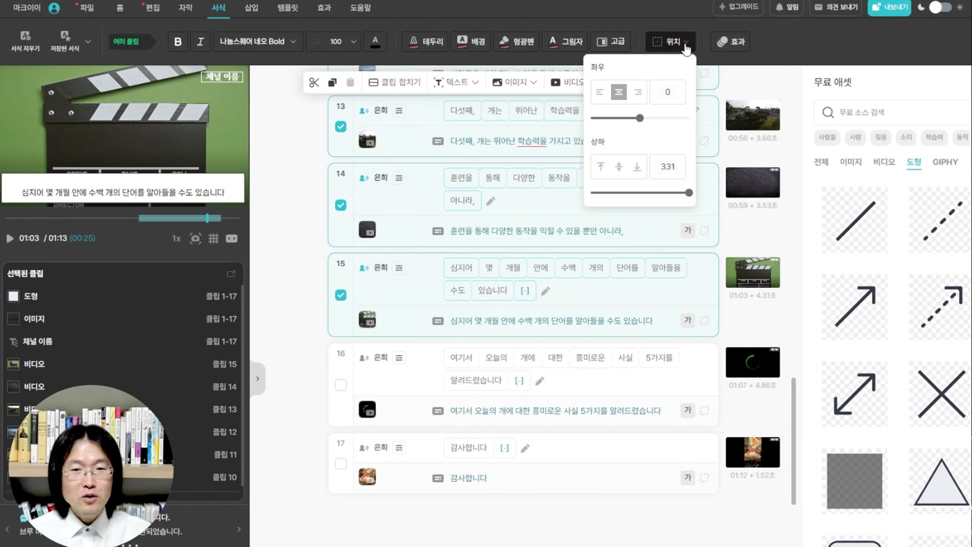Select the triangle shape asset thumbnail
The height and width of the screenshot is (547, 972).
940,481
